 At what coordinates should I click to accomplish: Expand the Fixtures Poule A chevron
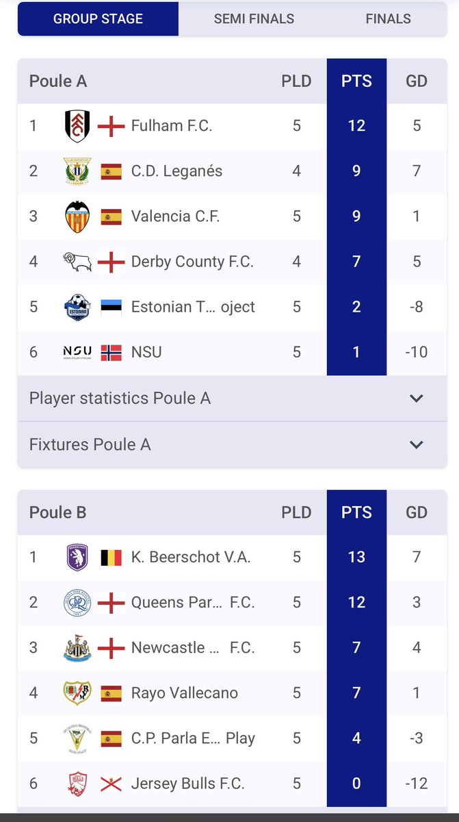[417, 445]
